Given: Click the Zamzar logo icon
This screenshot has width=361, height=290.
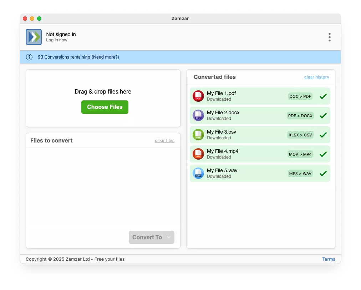Looking at the screenshot, I should coord(34,37).
